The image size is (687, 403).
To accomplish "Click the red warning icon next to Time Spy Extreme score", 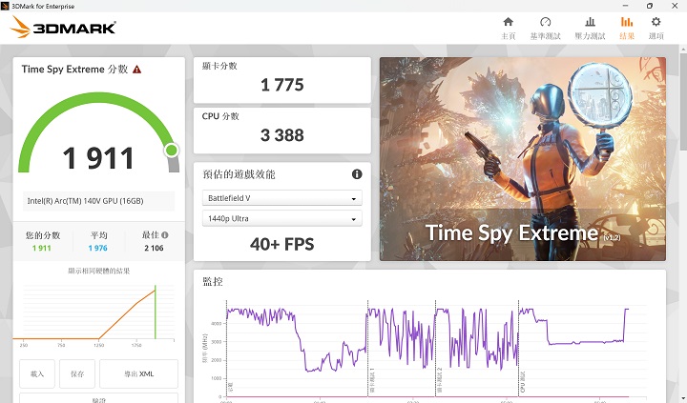I will pyautogui.click(x=136, y=70).
